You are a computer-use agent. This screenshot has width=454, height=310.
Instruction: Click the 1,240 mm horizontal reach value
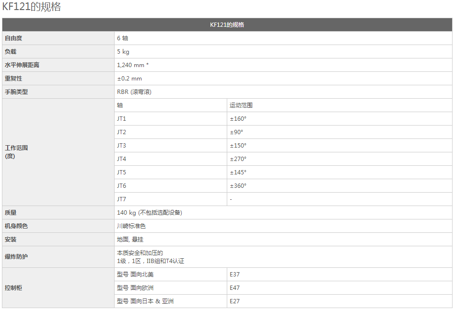[x=132, y=65]
